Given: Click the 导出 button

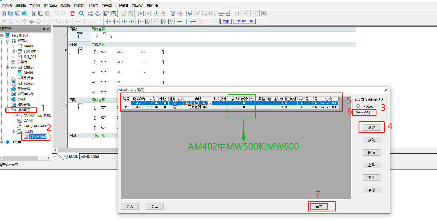Looking at the screenshot, I should 154,206.
